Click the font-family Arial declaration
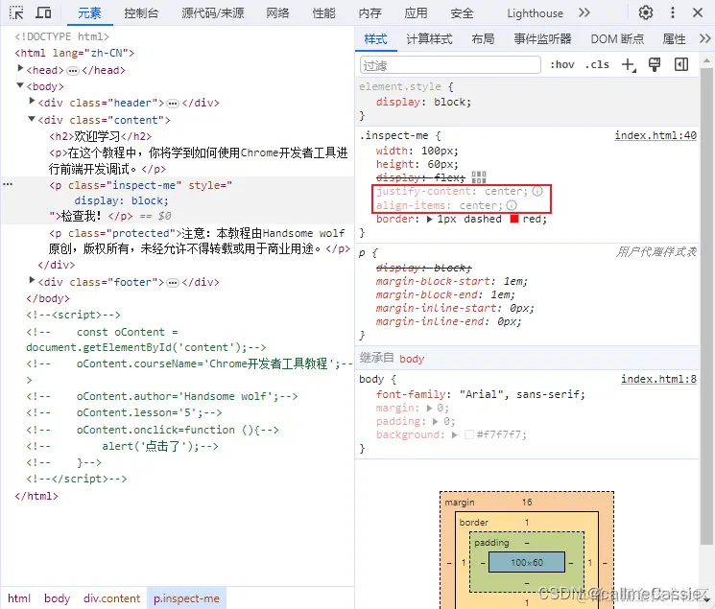The width and height of the screenshot is (715, 609). click(x=480, y=394)
